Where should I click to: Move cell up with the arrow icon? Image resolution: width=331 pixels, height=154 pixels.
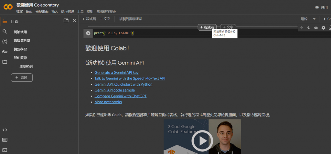pyautogui.click(x=302, y=28)
